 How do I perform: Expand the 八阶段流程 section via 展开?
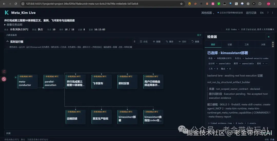coord(199,35)
